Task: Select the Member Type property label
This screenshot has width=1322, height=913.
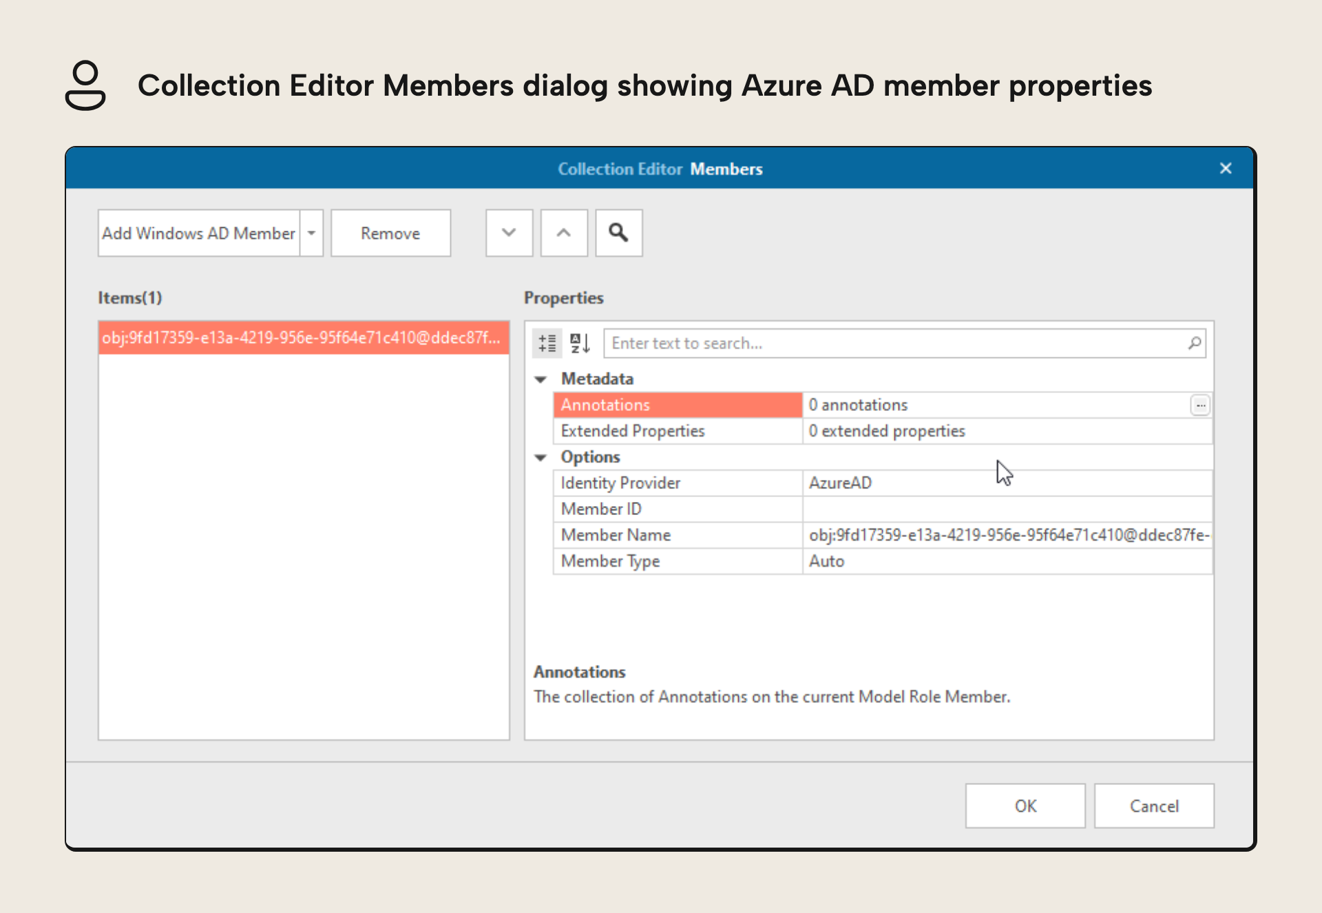Action: point(678,562)
